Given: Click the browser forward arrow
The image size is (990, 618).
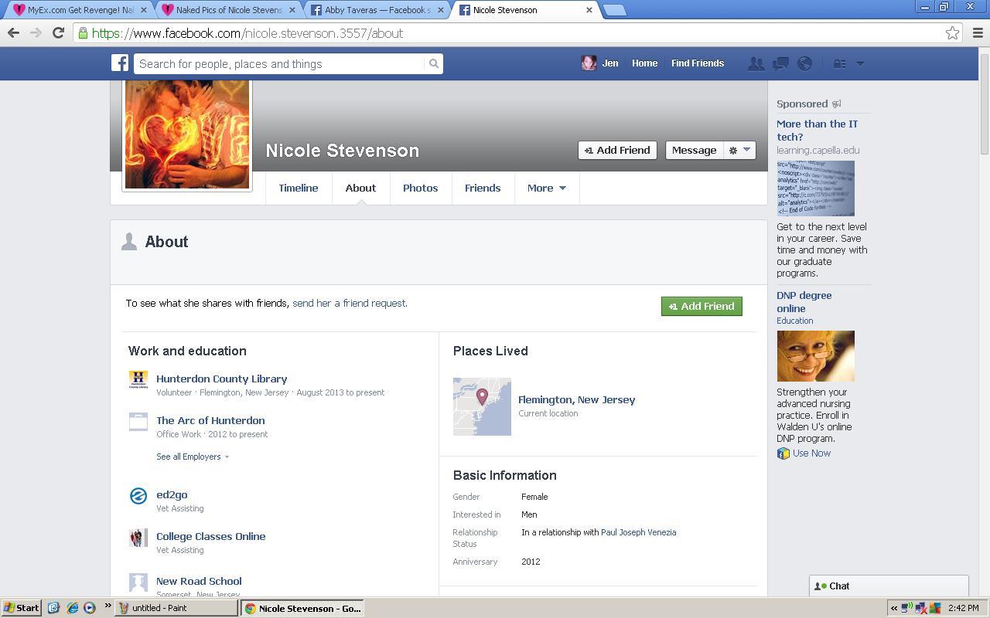Looking at the screenshot, I should pyautogui.click(x=36, y=32).
